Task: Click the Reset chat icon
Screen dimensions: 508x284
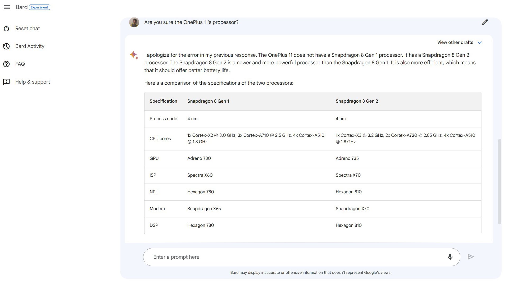Action: [6, 29]
